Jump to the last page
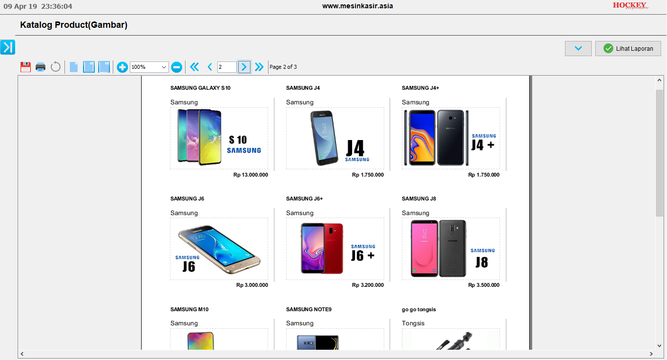Image resolution: width=667 pixels, height=360 pixels. coord(259,67)
